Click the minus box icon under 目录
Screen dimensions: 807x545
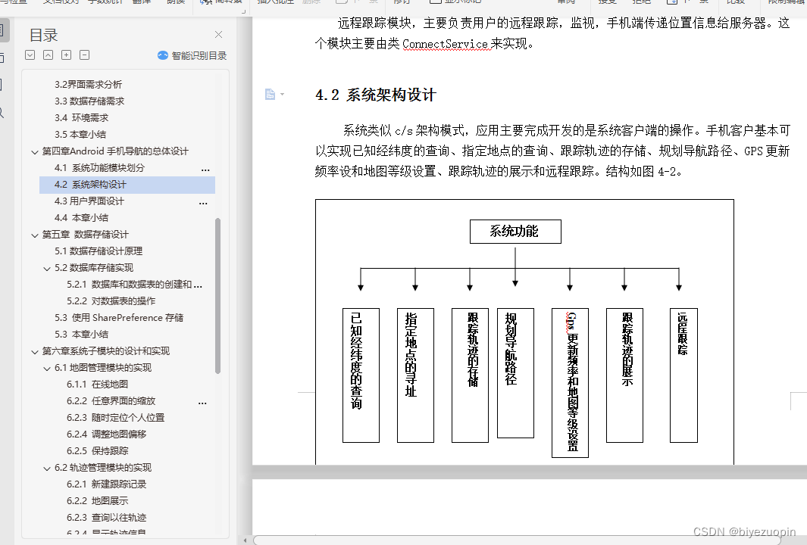coord(85,55)
